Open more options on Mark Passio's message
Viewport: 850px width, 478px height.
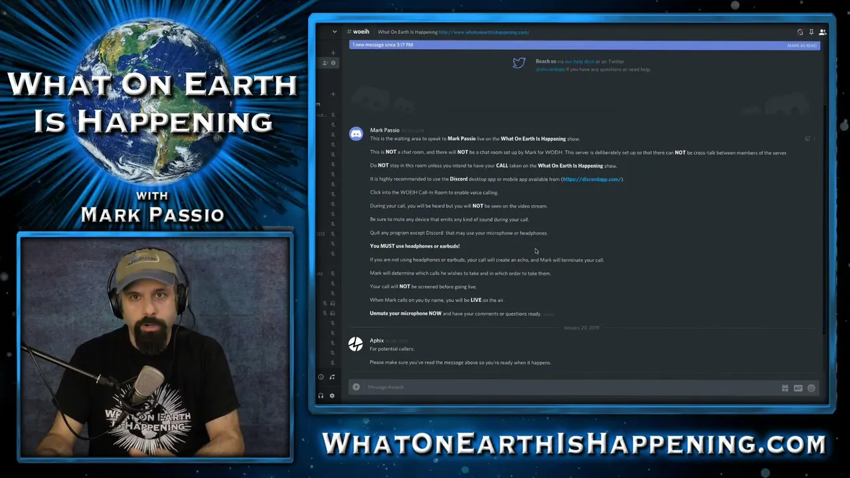pos(815,139)
